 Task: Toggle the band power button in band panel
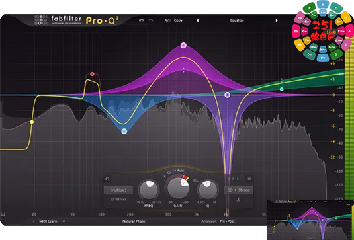(107, 179)
